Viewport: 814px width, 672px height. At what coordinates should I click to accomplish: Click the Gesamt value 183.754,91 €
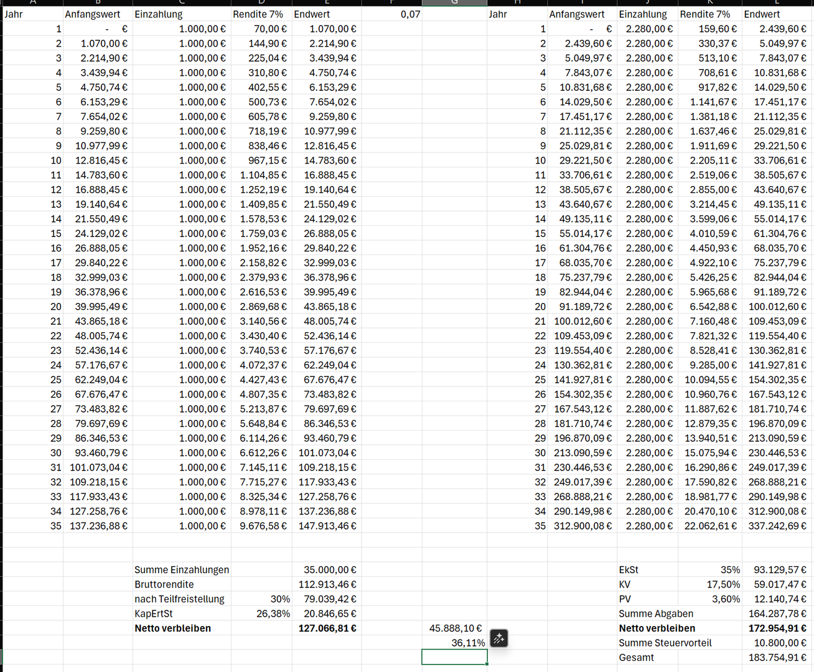pos(777,658)
